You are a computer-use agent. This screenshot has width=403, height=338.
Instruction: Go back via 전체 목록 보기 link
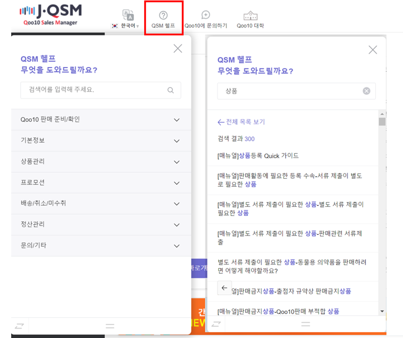tap(241, 122)
